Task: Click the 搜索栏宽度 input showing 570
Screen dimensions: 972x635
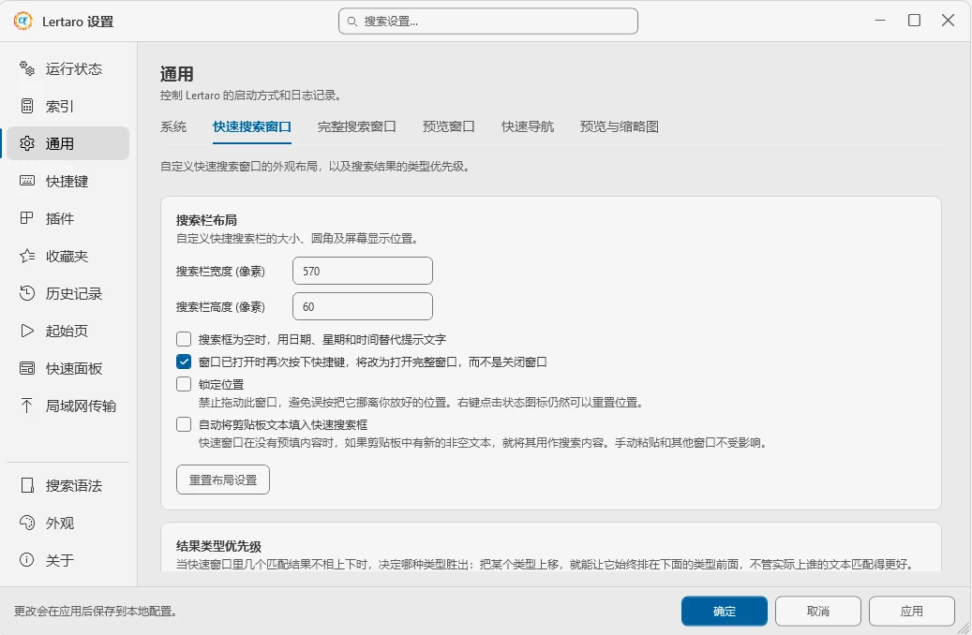Action: click(x=363, y=271)
